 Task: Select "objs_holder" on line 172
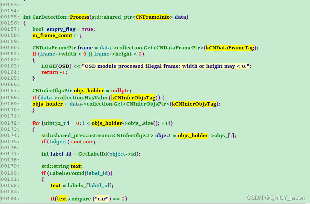pos(107,123)
